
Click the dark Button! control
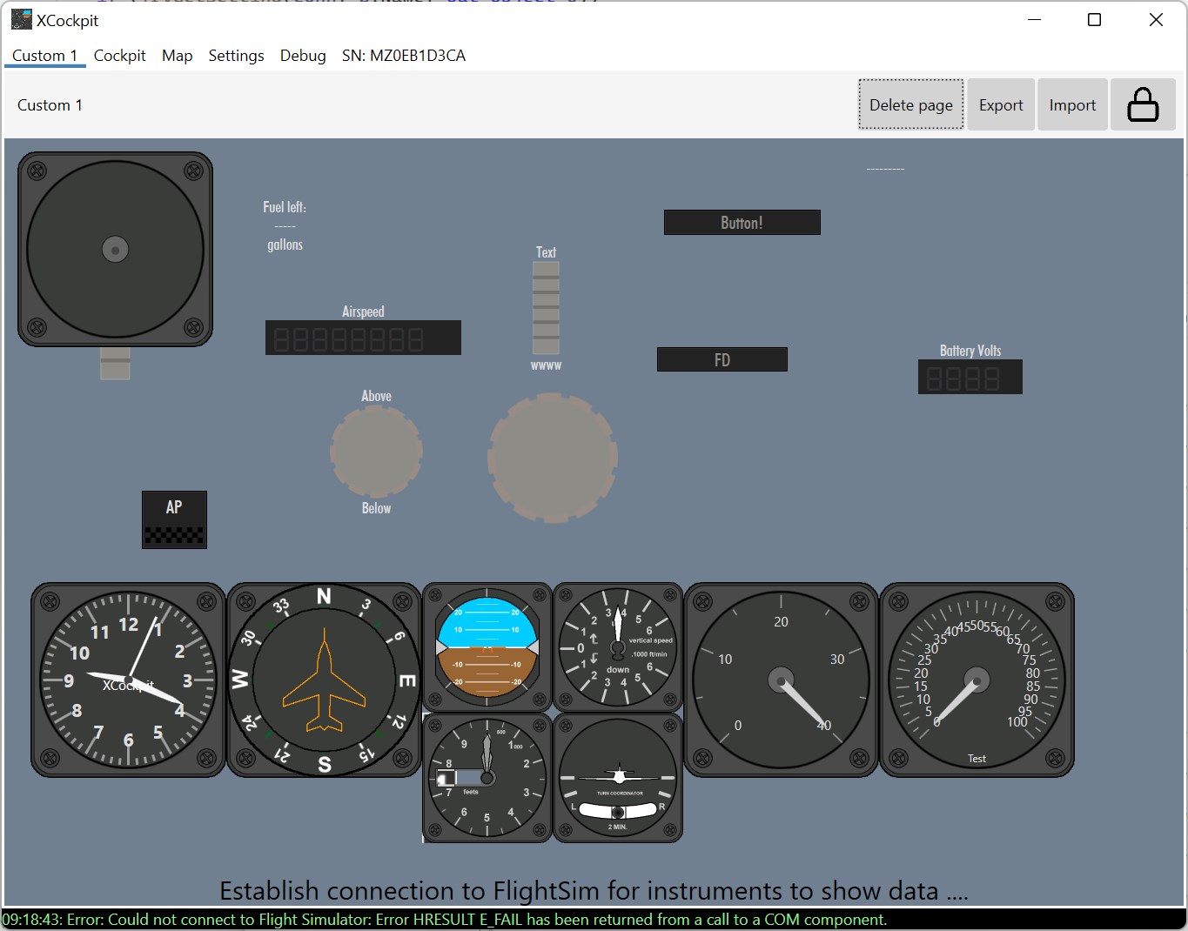742,223
